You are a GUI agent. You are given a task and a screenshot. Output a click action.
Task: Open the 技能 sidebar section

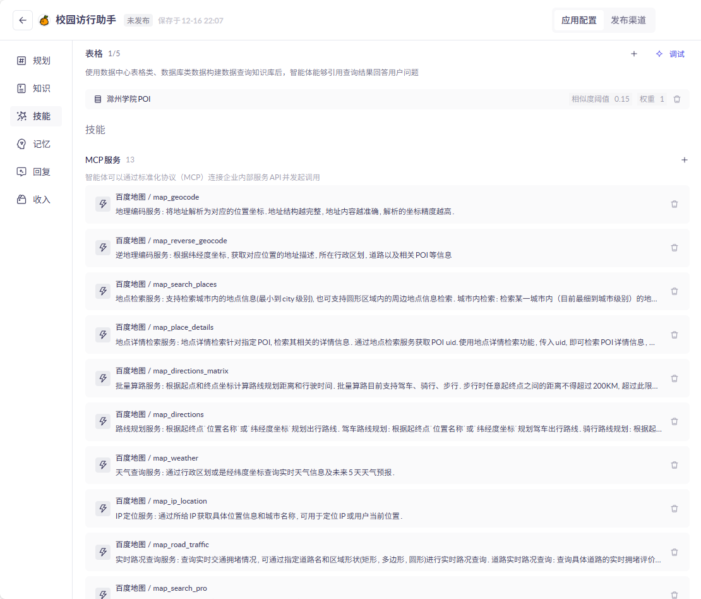[x=36, y=116]
